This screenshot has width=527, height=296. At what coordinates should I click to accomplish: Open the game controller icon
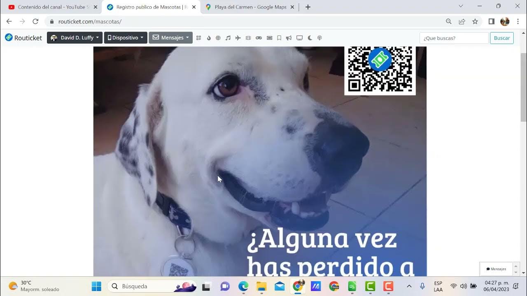point(259,38)
